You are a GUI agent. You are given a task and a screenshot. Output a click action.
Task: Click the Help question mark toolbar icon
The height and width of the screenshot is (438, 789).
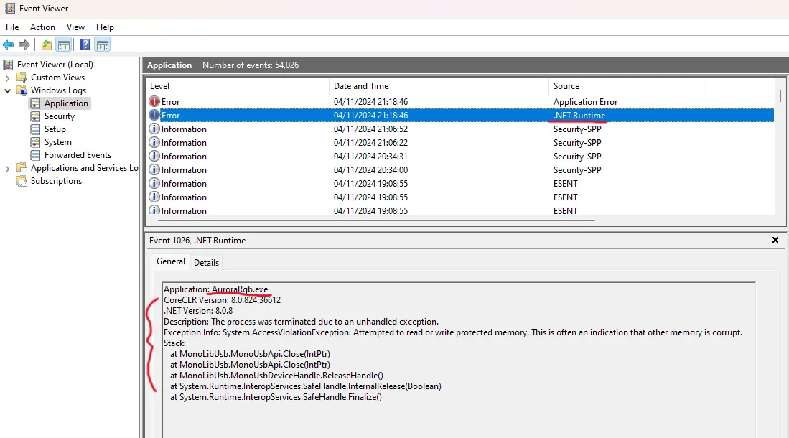tap(85, 45)
